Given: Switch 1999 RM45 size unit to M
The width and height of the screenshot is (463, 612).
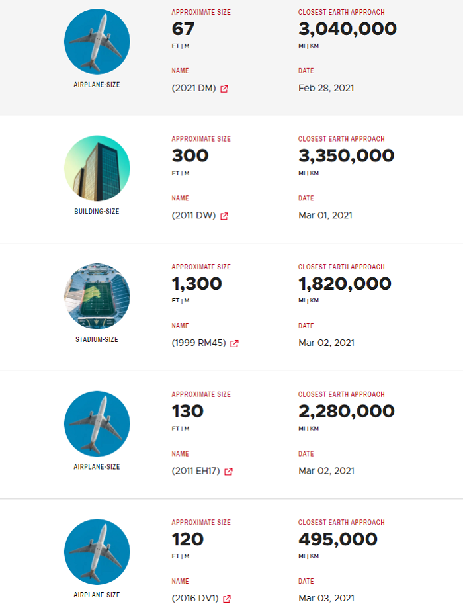Looking at the screenshot, I should pyautogui.click(x=187, y=301).
